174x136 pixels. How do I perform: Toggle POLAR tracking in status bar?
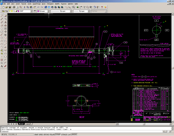pyautogui.click(x=52, y=134)
